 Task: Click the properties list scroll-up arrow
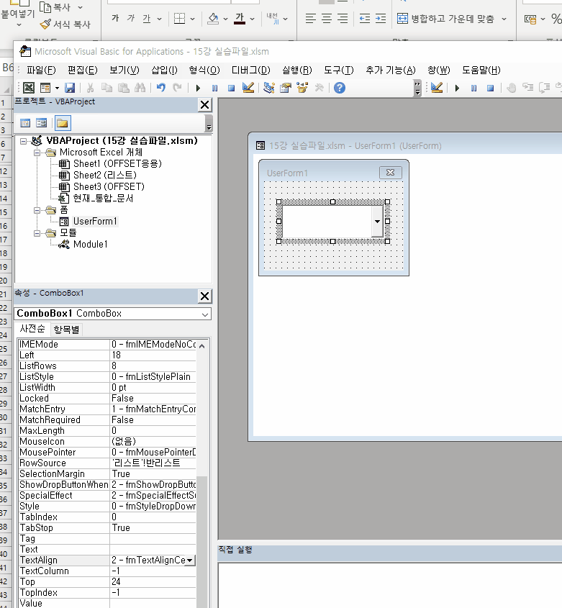pos(201,345)
